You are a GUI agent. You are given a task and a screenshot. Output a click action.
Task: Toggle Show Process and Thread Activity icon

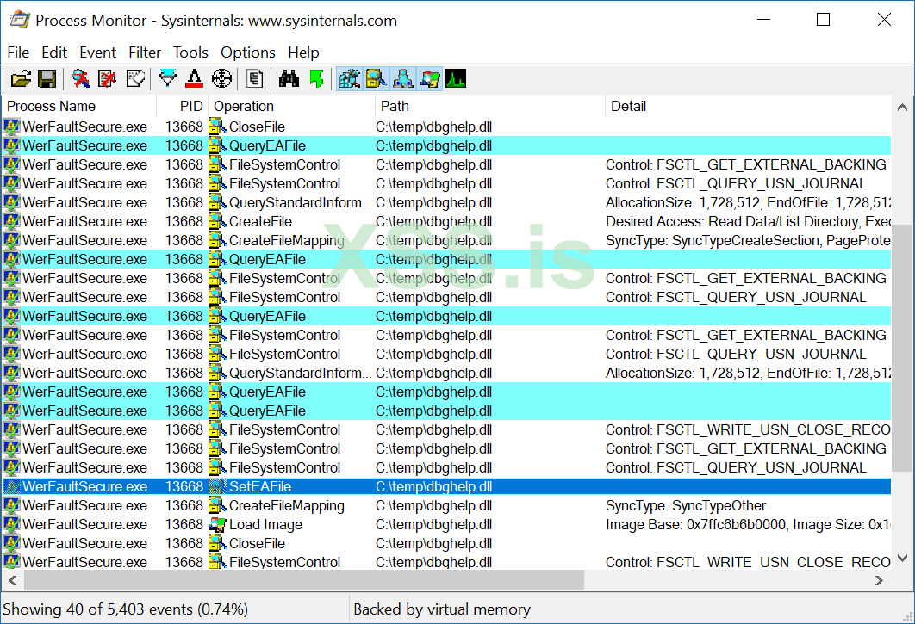tap(429, 78)
